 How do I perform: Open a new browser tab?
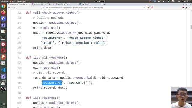click(104, 4)
